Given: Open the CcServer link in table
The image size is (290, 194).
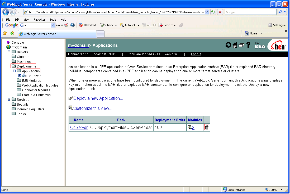Looking at the screenshot, I should (x=79, y=127).
